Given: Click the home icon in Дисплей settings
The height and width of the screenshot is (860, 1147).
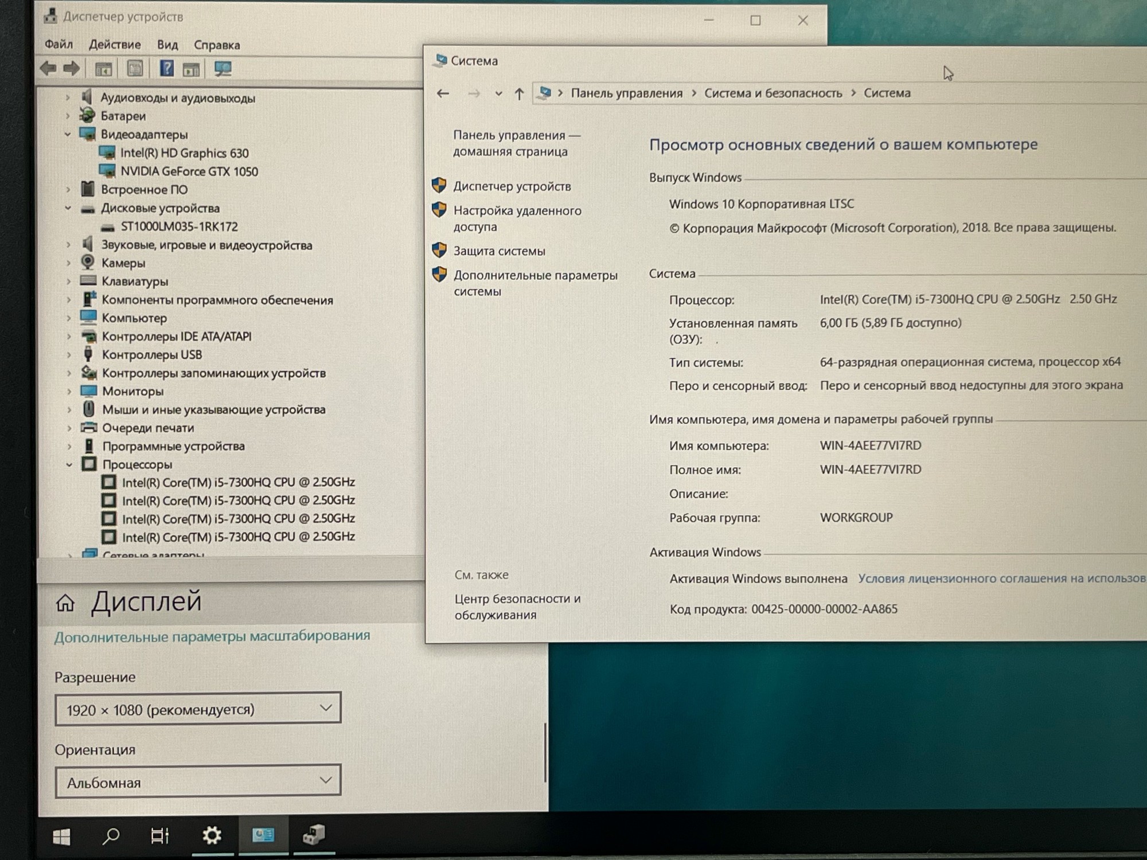Looking at the screenshot, I should click(65, 603).
